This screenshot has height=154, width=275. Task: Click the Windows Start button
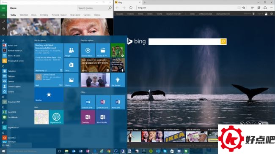coord(3,151)
